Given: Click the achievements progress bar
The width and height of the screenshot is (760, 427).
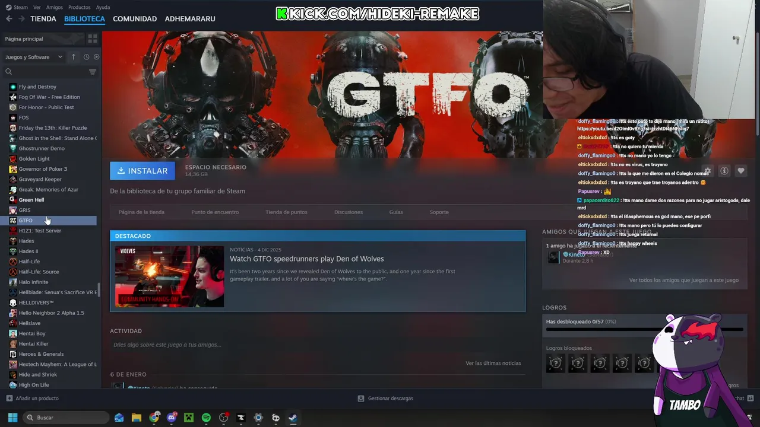Looking at the screenshot, I should point(645,329).
